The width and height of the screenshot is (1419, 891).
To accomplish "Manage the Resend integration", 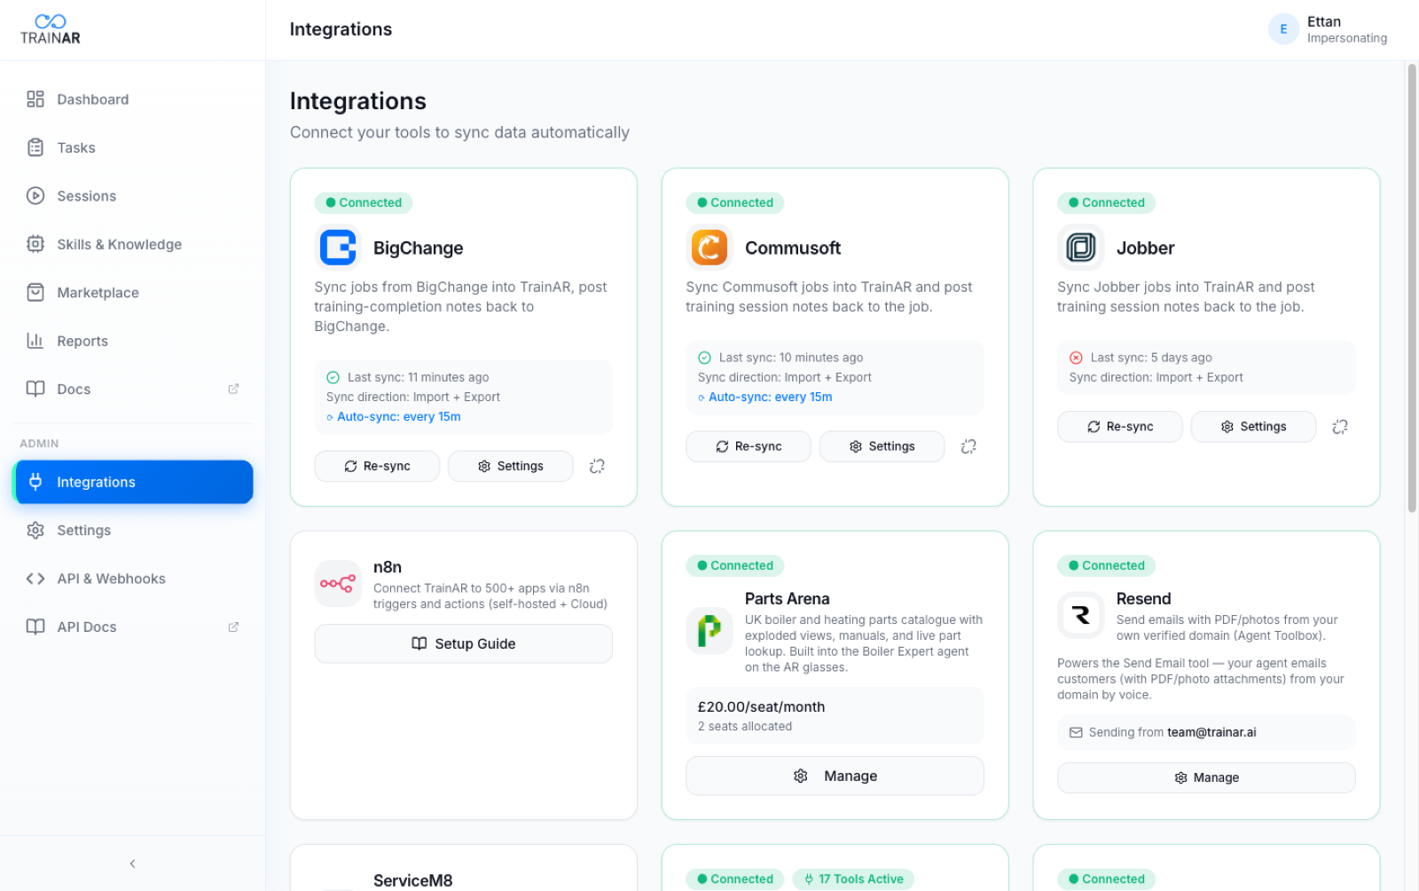I will pyautogui.click(x=1206, y=777).
